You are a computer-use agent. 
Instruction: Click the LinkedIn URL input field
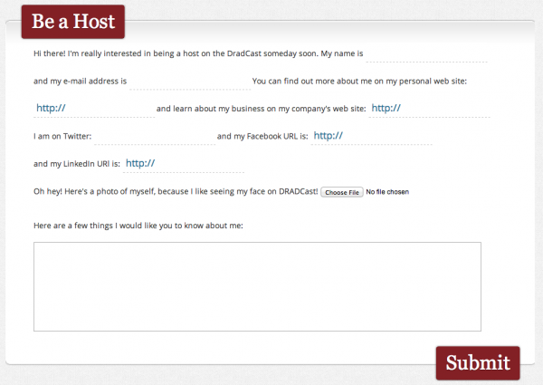click(184, 164)
